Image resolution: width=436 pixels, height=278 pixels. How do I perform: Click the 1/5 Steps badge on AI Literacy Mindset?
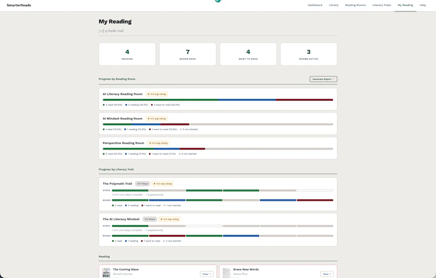149,219
